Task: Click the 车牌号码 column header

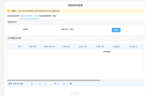Action: pyautogui.click(x=32, y=47)
